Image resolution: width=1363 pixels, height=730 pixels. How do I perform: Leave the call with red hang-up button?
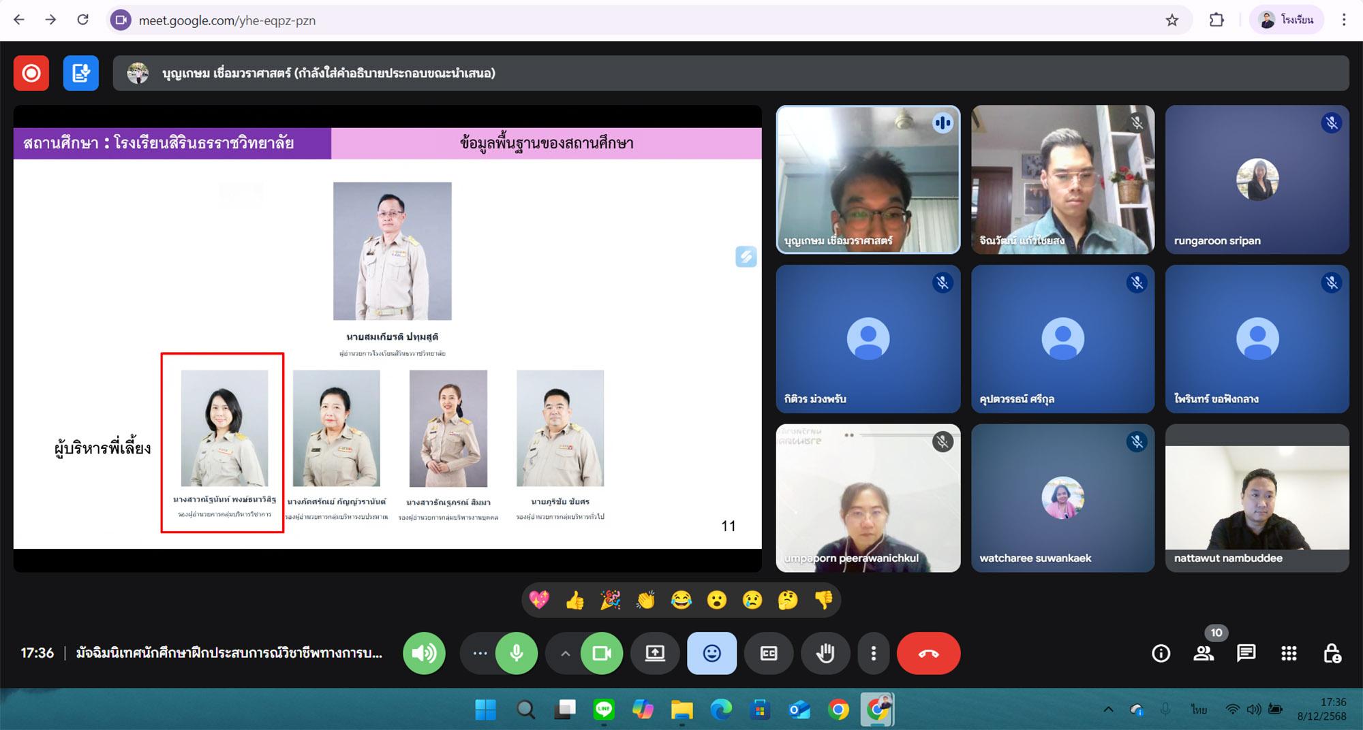pos(928,653)
